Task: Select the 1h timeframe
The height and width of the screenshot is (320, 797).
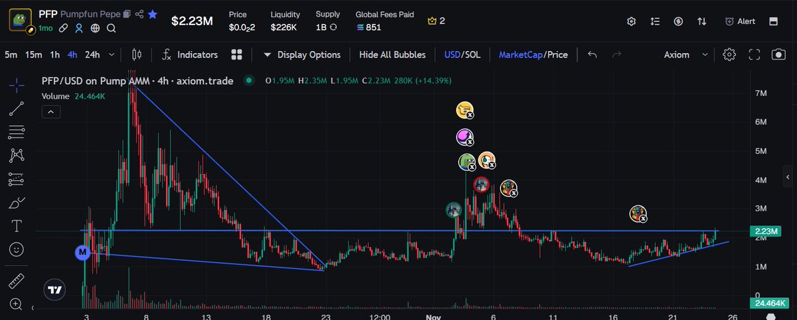Action: coord(54,54)
